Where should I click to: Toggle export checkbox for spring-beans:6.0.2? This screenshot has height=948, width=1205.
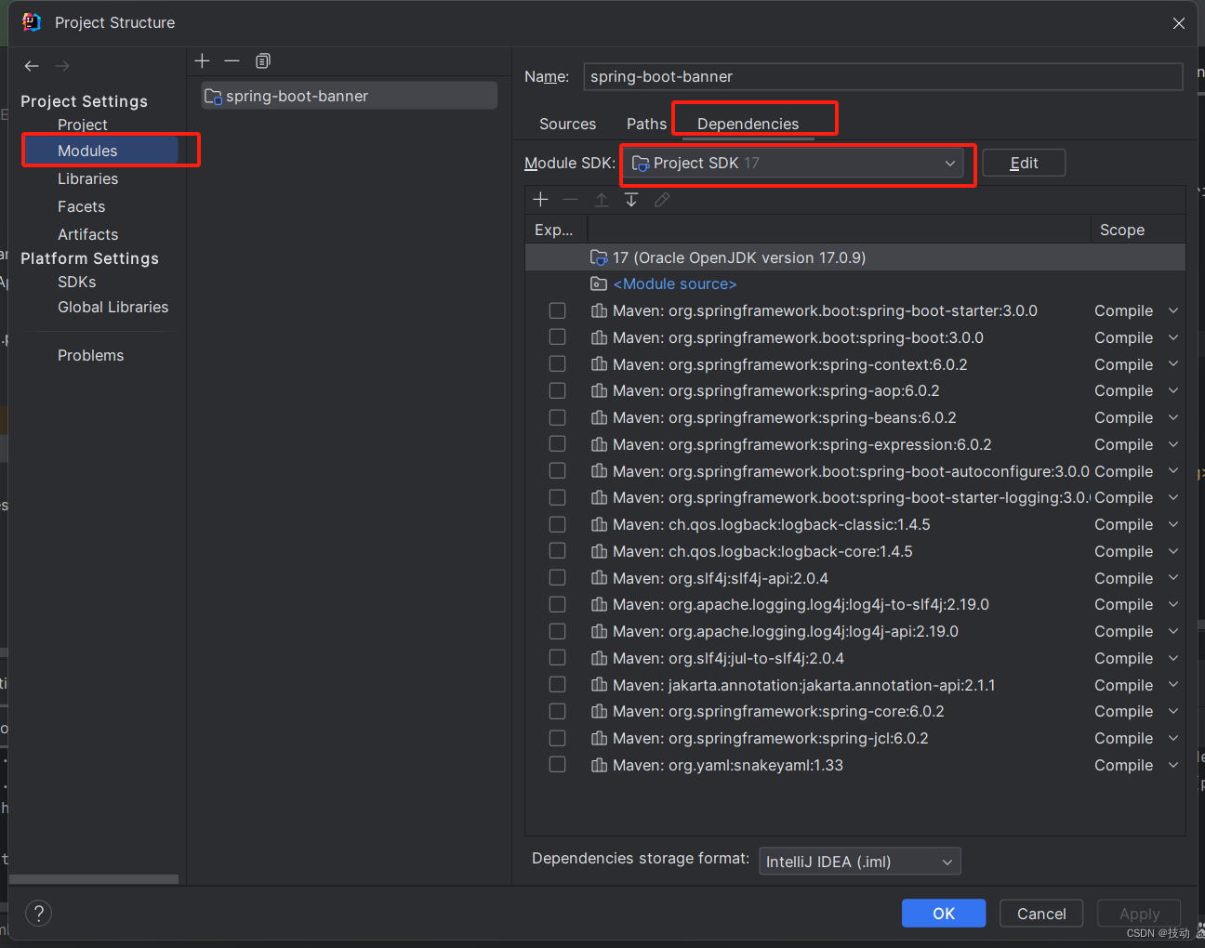(x=557, y=417)
